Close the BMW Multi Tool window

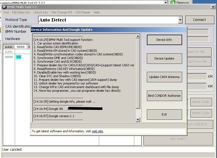(213, 7)
